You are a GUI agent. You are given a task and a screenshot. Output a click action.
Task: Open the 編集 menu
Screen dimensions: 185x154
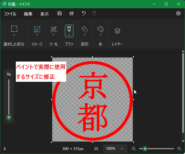pos(28,14)
